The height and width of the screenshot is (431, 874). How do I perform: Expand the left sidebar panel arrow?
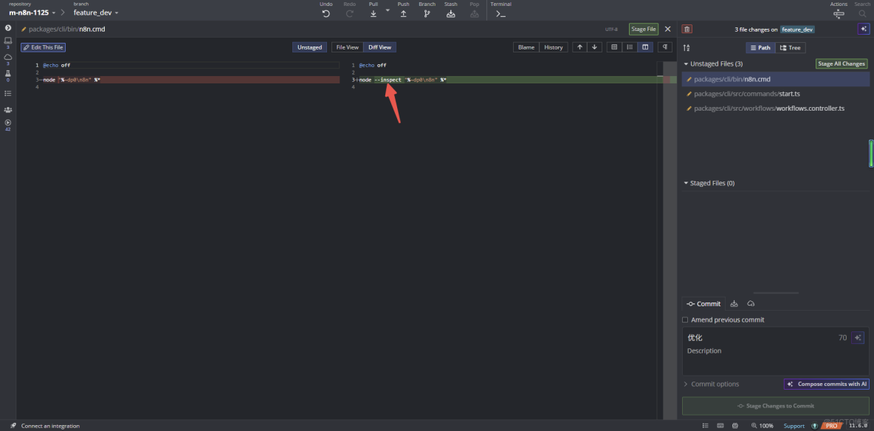coord(8,28)
